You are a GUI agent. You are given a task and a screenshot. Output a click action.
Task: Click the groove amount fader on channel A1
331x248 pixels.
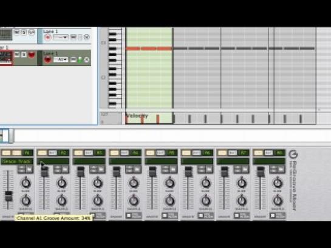(9, 196)
